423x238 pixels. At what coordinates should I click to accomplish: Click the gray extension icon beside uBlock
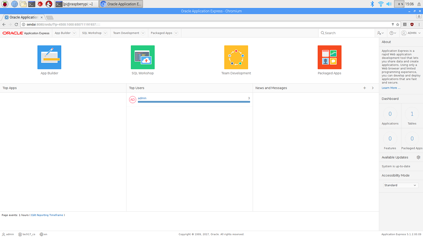point(405,24)
